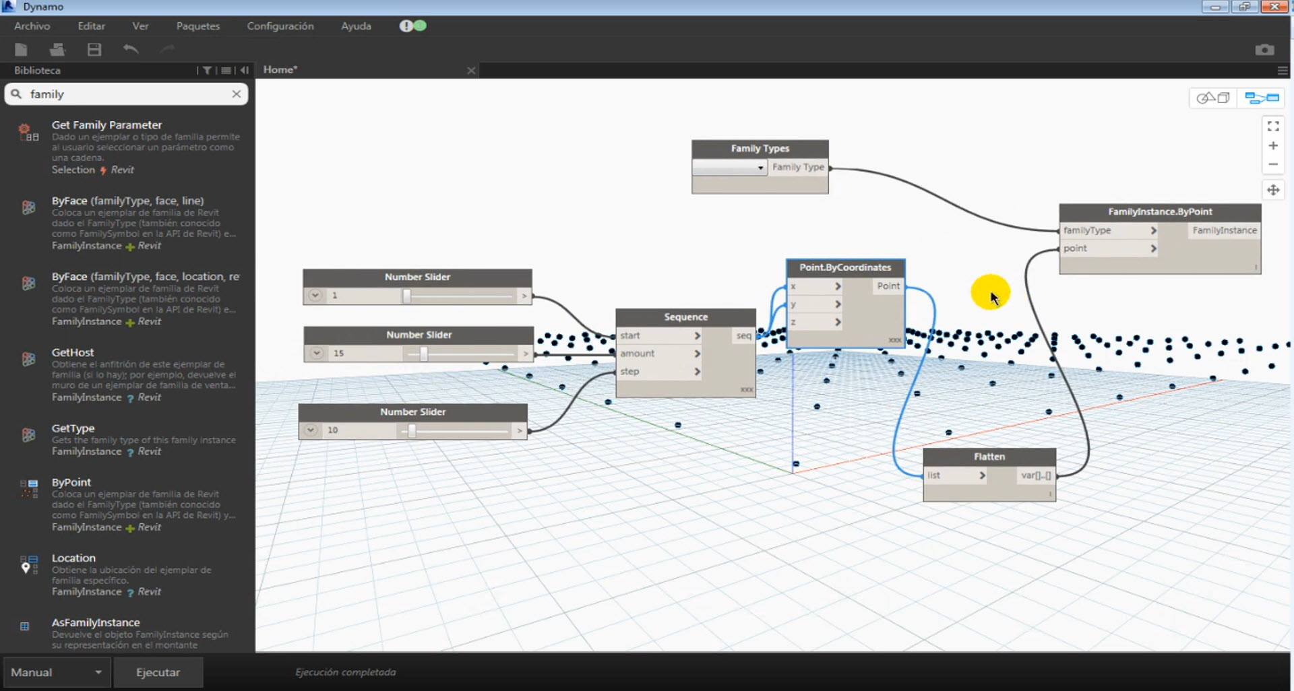This screenshot has width=1294, height=691.
Task: Open the Paquetes menu
Action: tap(197, 26)
